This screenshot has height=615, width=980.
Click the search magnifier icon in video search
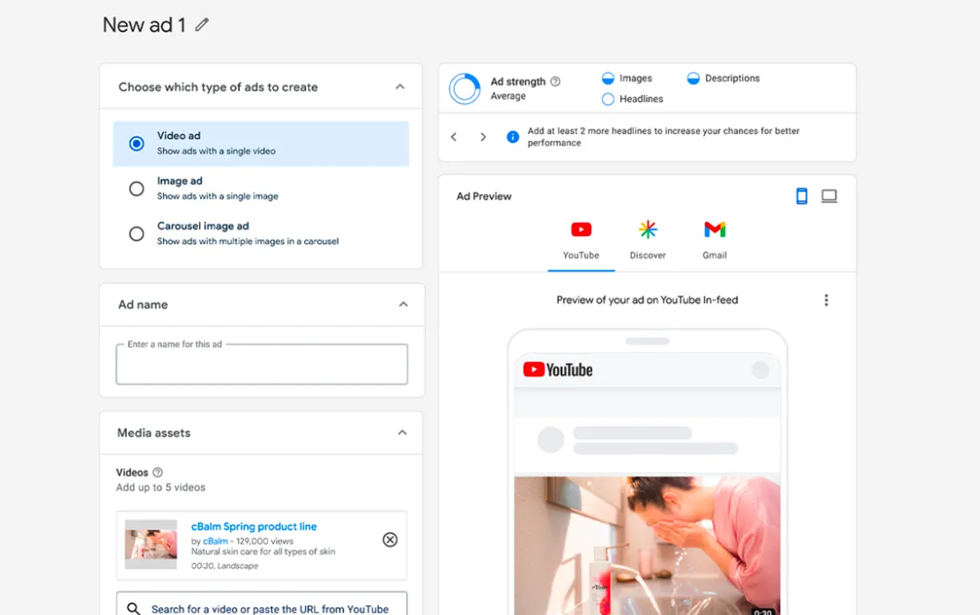pyautogui.click(x=133, y=608)
